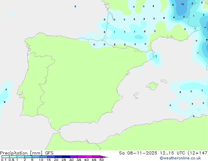The width and height of the screenshot is (208, 161).
Task: Click the map precipitation value '10'
Action: (x=182, y=4)
